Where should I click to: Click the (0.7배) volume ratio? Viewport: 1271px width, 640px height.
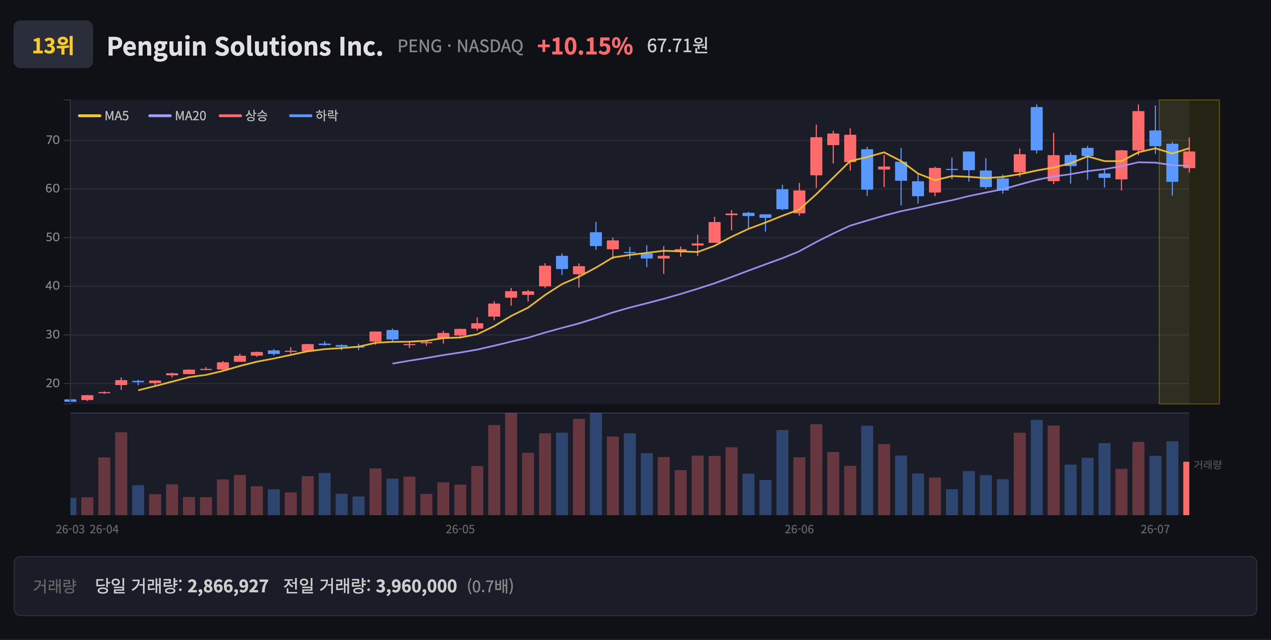(x=491, y=586)
